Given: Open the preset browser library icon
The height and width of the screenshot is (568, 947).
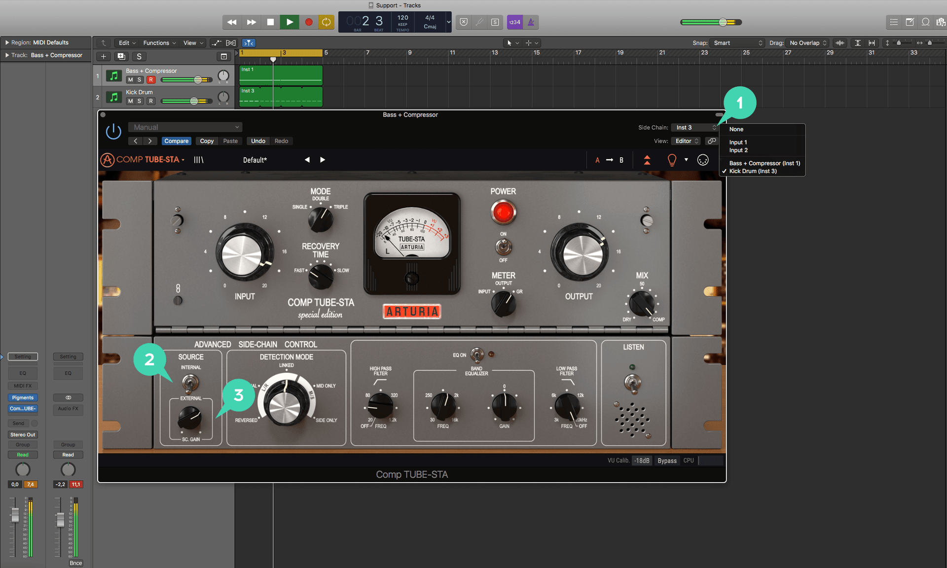Looking at the screenshot, I should 198,160.
